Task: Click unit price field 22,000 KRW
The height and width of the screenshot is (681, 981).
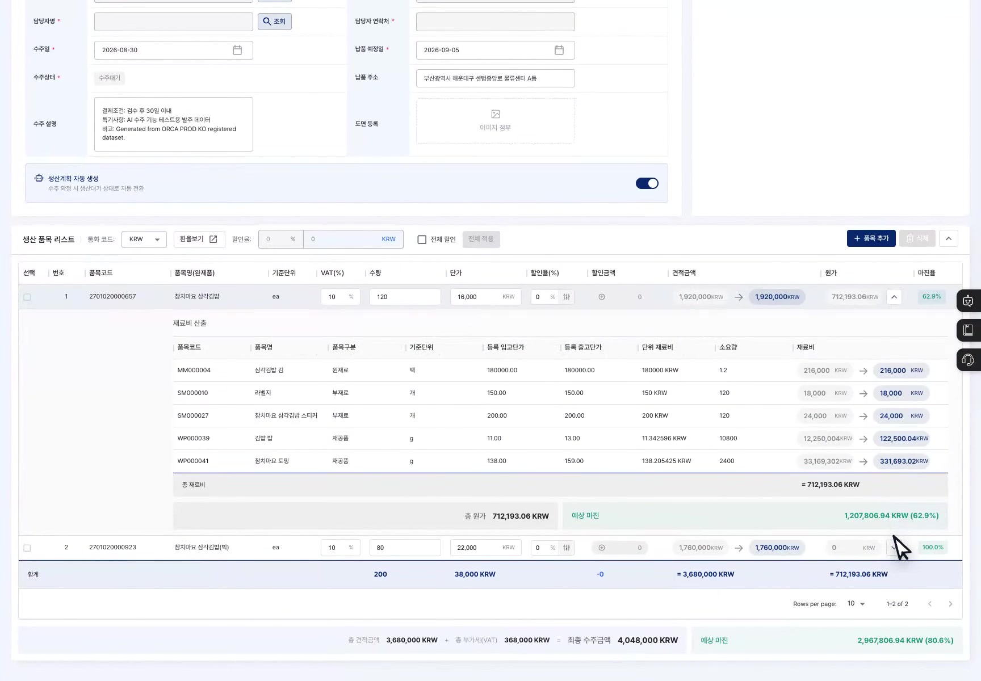Action: click(486, 548)
